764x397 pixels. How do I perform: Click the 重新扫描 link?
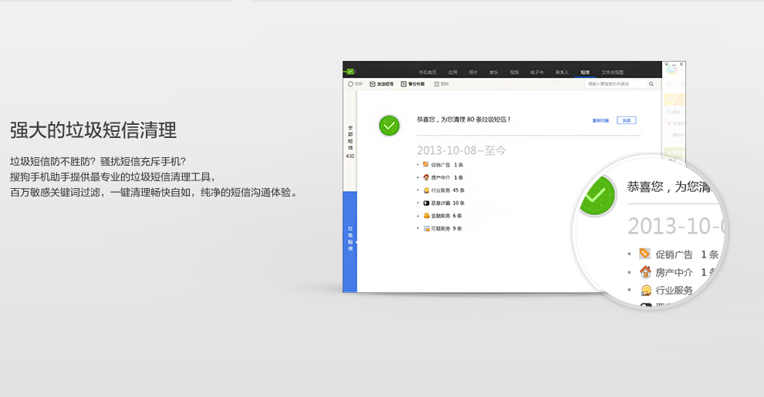coord(600,120)
